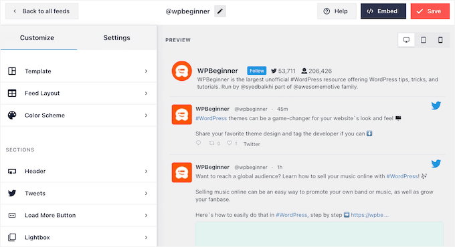Select the Customize tab
This screenshot has height=247, width=455.
(37, 37)
